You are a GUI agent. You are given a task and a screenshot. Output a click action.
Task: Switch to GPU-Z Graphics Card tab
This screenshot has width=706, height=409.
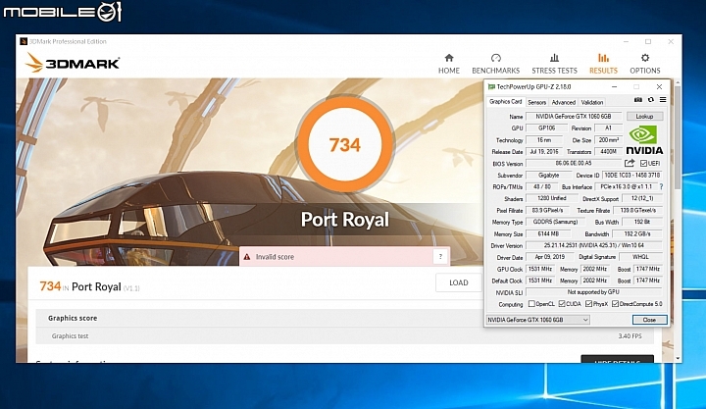[x=506, y=102]
